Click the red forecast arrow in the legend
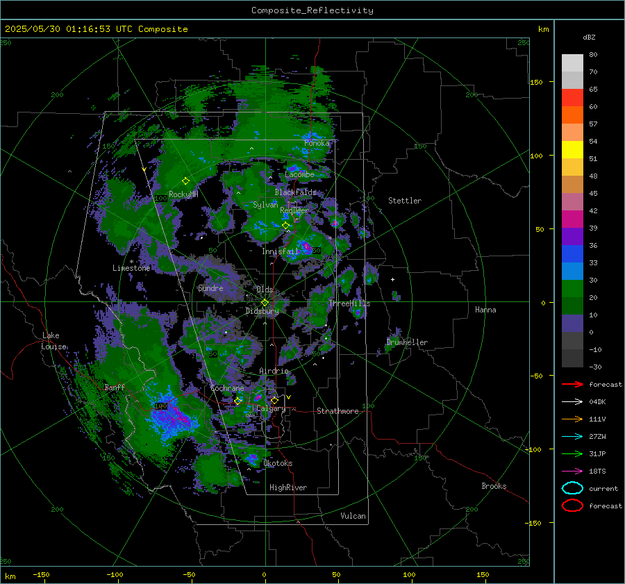Viewport: 625px width, 584px height. (572, 384)
